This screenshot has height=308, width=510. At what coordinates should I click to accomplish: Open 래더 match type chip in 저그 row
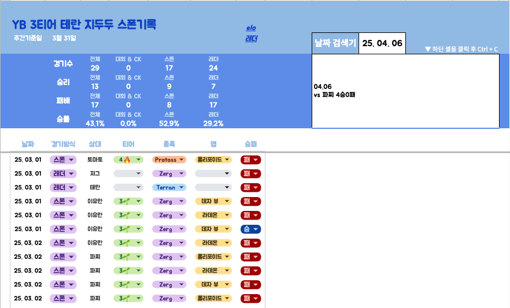pos(64,173)
